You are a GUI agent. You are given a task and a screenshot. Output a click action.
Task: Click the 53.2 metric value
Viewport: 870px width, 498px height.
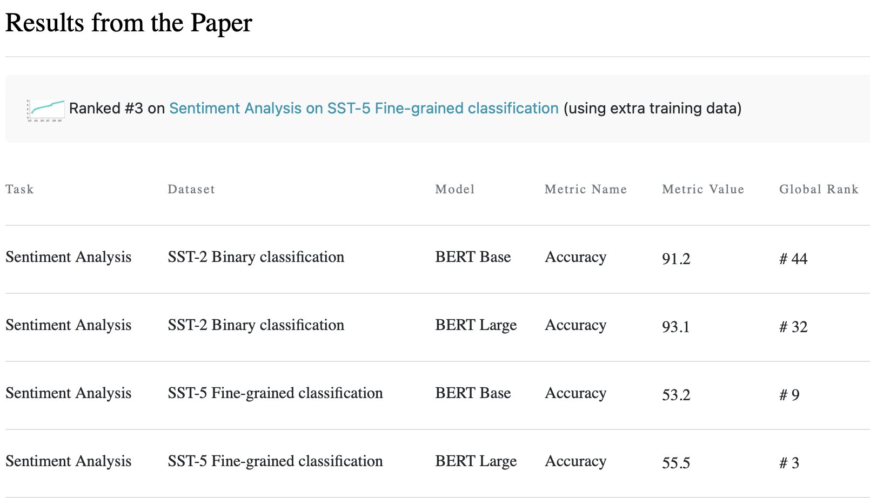tap(676, 395)
